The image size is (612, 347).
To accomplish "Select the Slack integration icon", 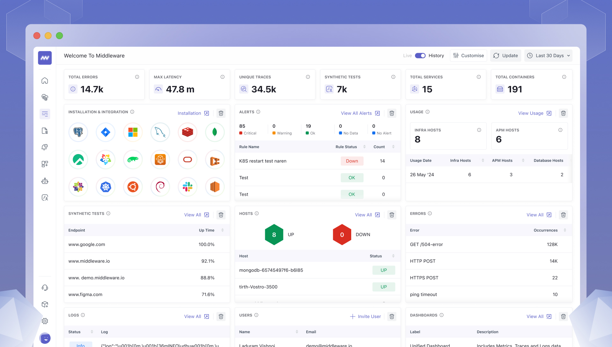I will point(187,187).
